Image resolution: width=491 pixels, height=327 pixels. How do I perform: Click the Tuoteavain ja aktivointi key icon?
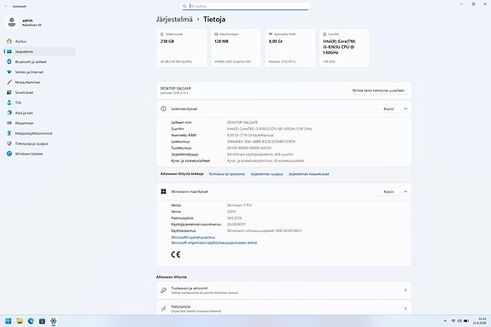coord(163,290)
